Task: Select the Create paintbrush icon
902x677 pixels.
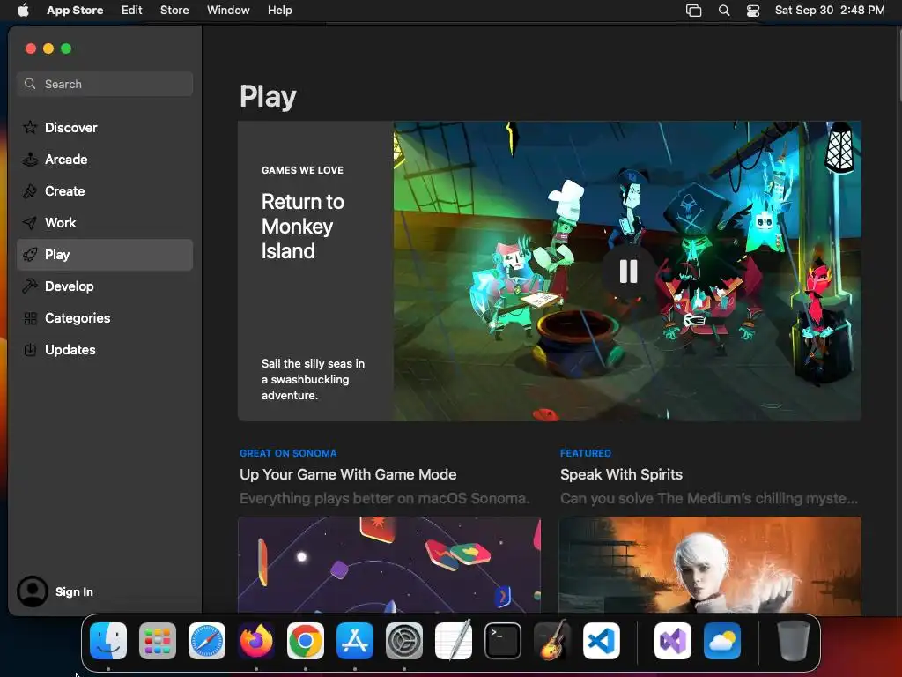Action: click(30, 191)
